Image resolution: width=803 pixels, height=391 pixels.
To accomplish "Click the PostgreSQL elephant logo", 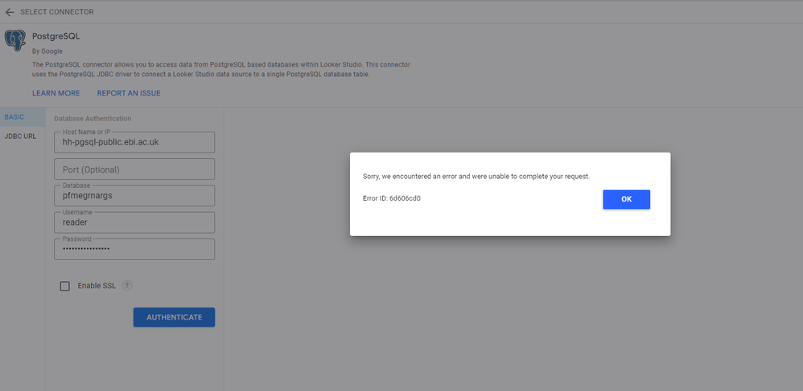I will coord(15,40).
